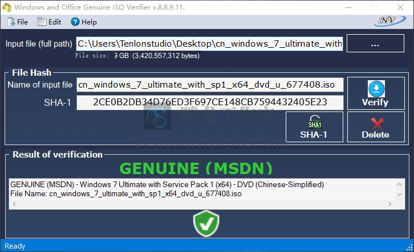Minimize the ISO Verifier window
This screenshot has height=252, width=414.
point(348,7)
